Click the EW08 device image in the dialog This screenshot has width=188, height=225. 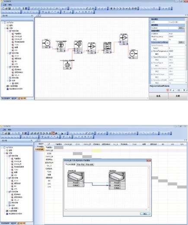(x=76, y=176)
